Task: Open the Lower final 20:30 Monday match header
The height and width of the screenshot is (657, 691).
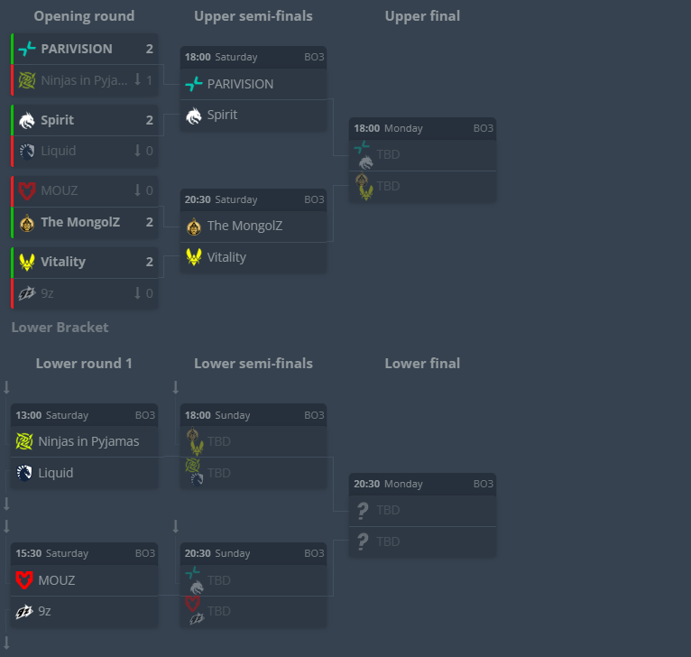Action: point(422,484)
